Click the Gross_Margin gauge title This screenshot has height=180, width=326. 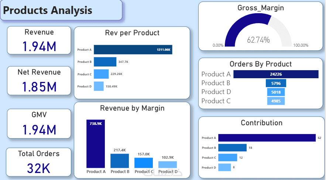261,8
